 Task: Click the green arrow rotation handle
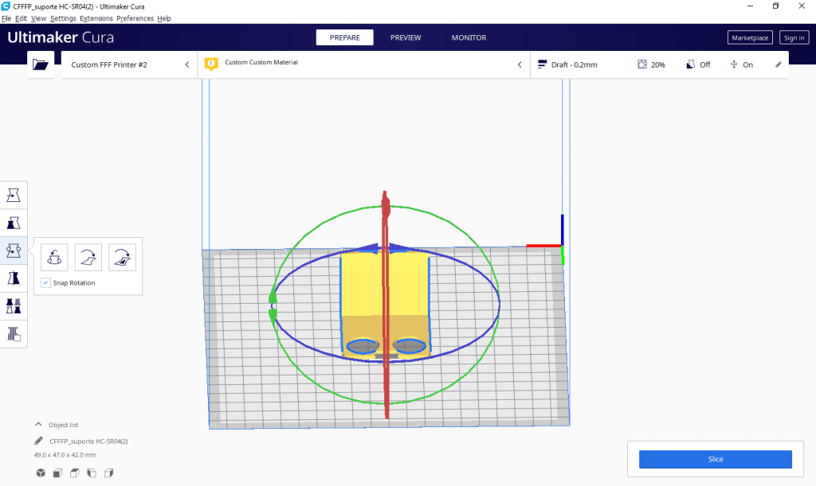tap(273, 306)
